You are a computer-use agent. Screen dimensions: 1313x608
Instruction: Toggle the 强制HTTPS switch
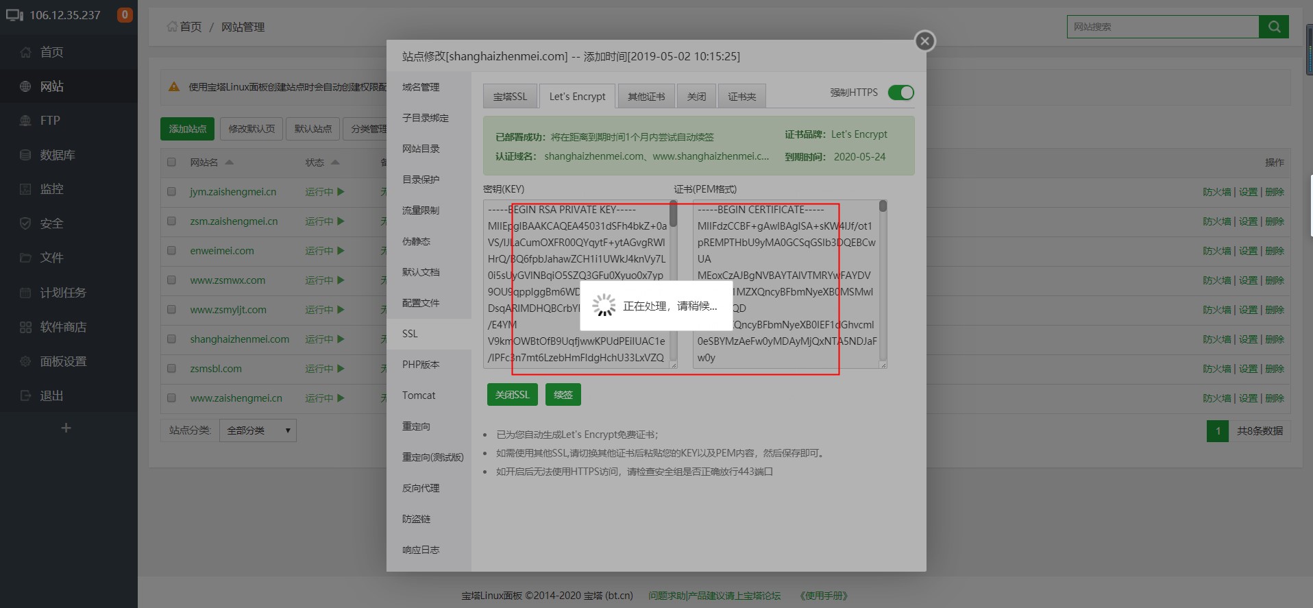pos(901,93)
